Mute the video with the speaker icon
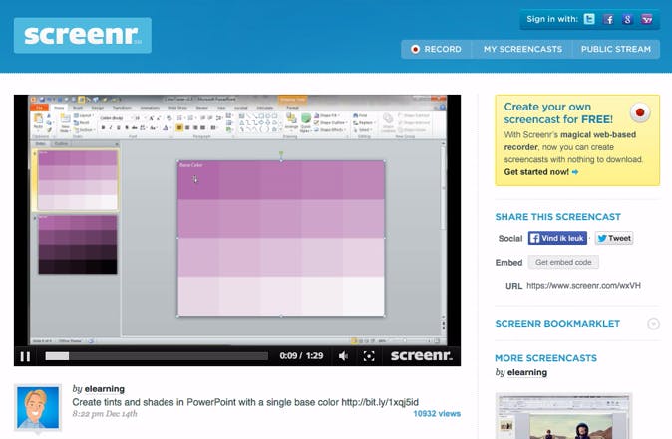672x439 pixels. pyautogui.click(x=343, y=356)
